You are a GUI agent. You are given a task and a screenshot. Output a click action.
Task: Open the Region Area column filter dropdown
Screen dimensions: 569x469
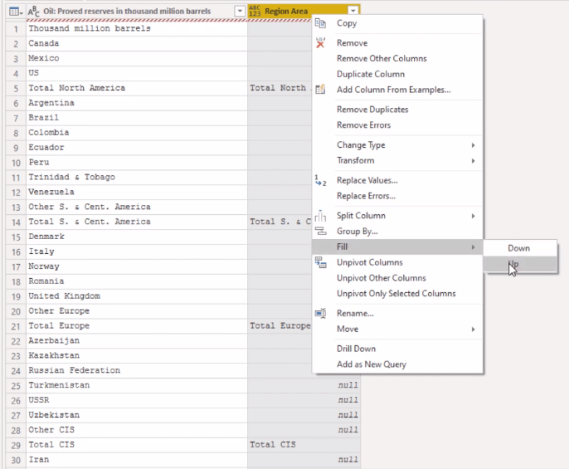353,12
